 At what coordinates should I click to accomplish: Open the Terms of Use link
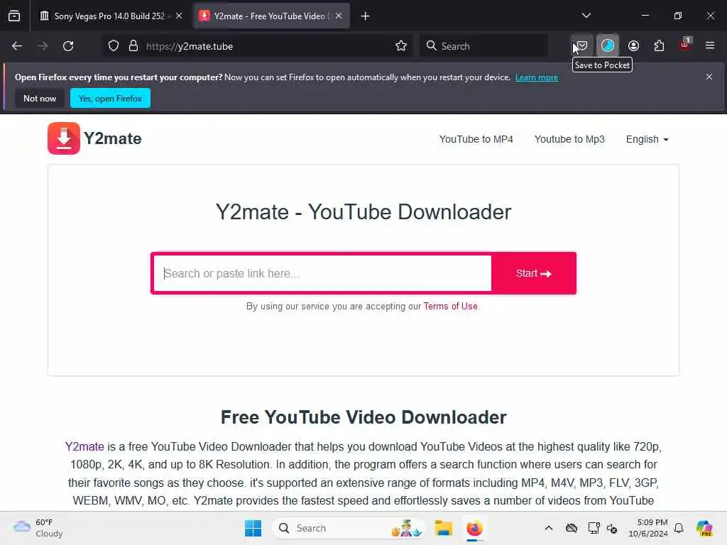click(x=450, y=307)
